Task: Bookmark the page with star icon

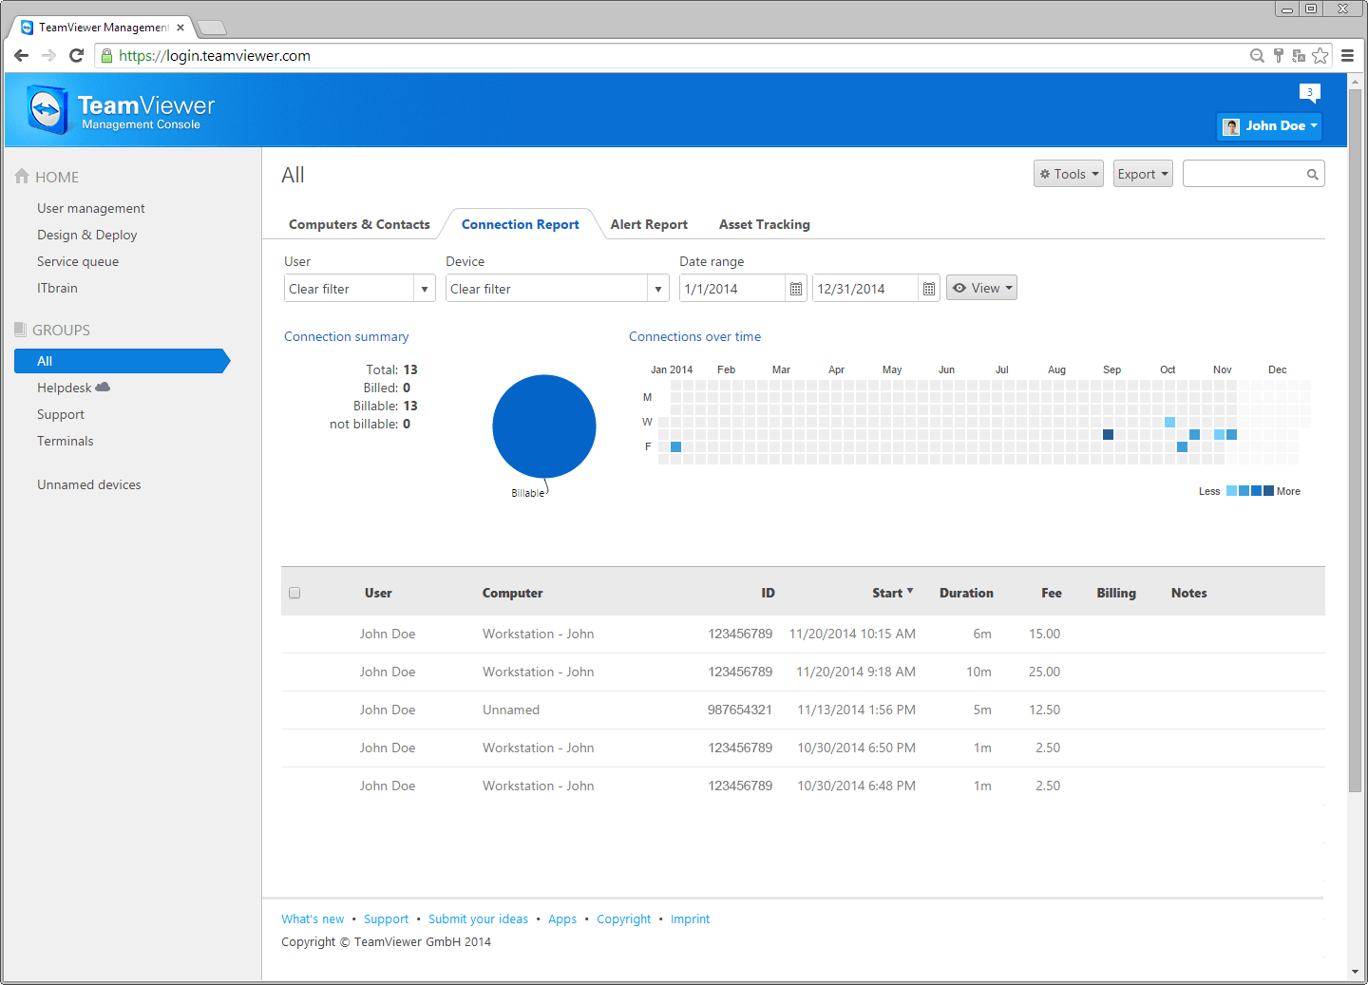Action: click(1320, 56)
